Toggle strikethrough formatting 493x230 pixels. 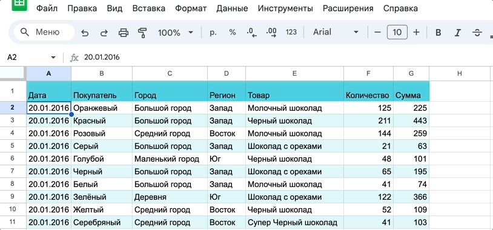pos(477,32)
